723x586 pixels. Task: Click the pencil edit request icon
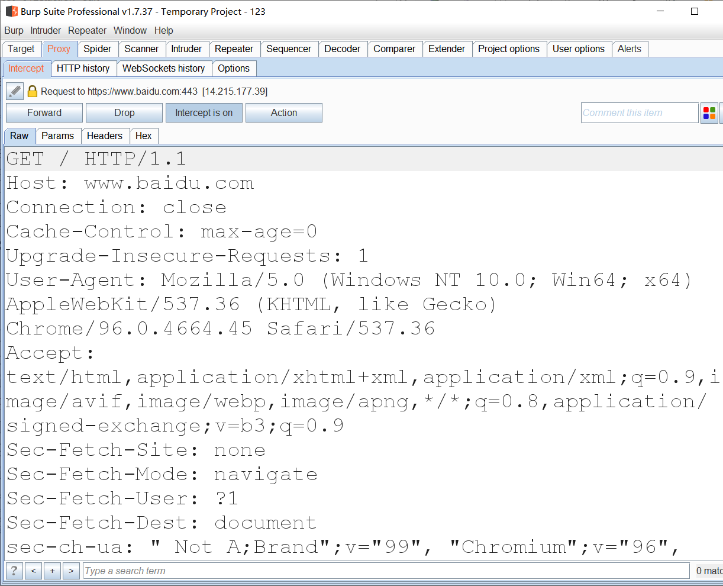coord(15,91)
